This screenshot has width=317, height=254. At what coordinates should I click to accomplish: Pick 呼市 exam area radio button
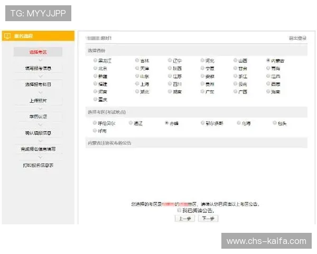coord(95,131)
